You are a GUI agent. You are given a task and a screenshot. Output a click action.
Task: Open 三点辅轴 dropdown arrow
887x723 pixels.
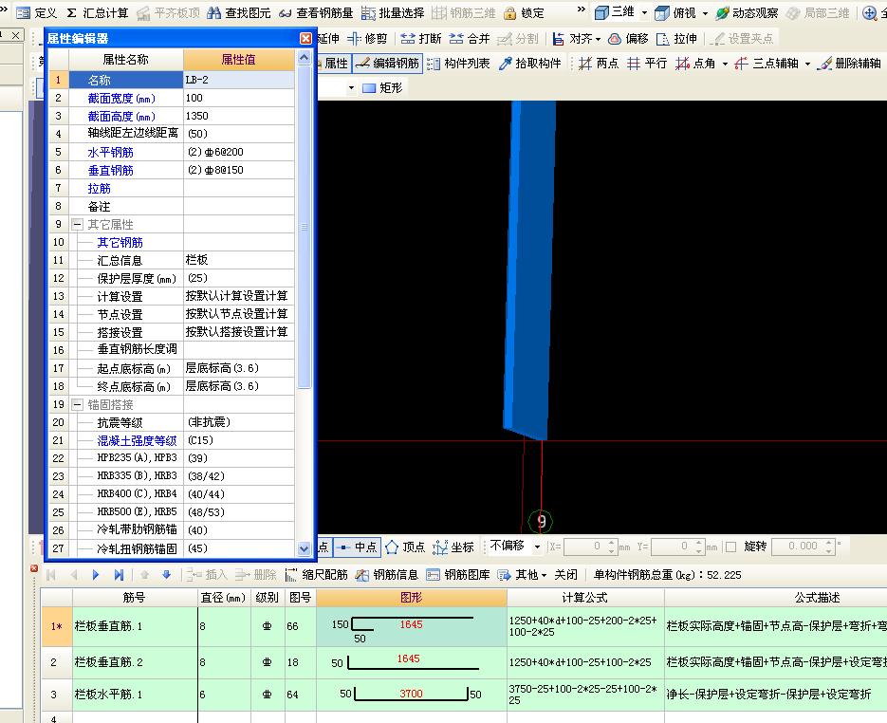click(x=808, y=64)
